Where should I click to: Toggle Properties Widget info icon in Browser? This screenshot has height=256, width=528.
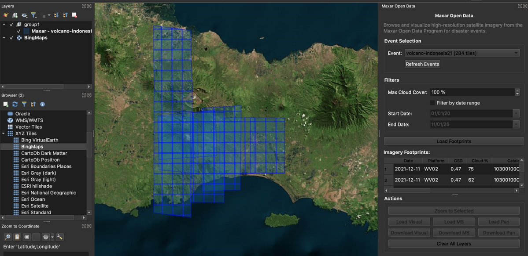tap(42, 105)
